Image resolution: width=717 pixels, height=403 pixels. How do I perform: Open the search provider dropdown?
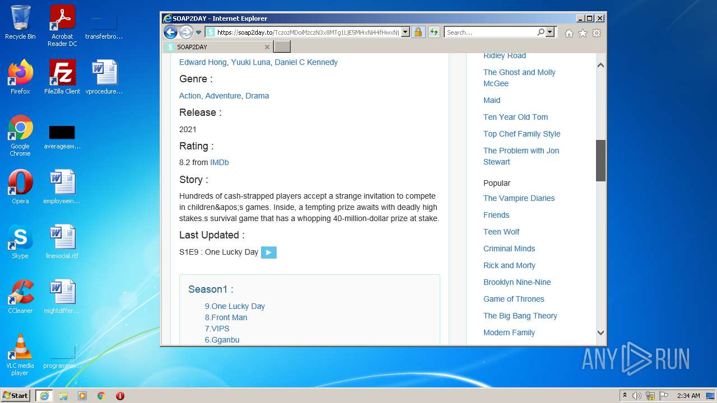pyautogui.click(x=550, y=32)
